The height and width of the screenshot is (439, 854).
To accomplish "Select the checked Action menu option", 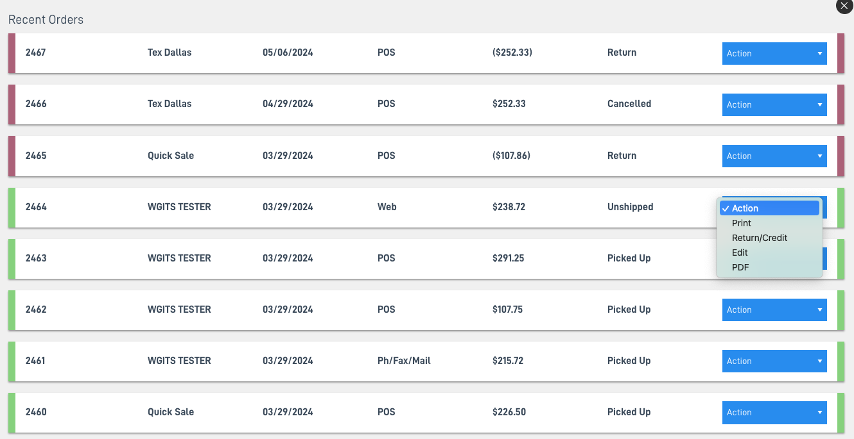I will 769,208.
